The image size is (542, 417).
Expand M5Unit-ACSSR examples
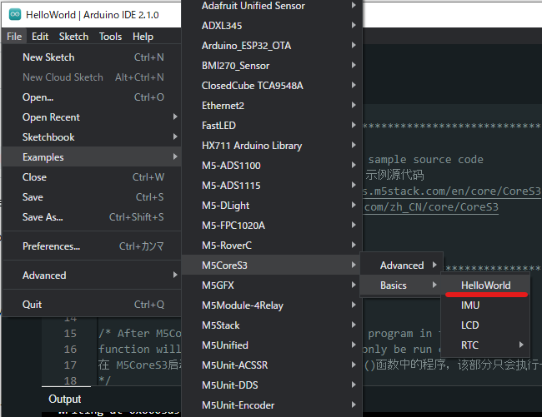tap(272, 365)
